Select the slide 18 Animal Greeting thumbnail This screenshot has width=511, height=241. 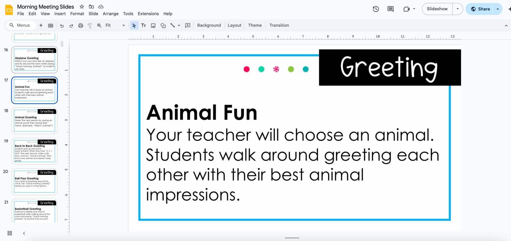[34, 120]
